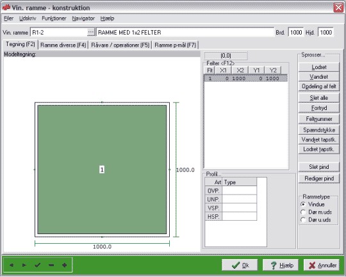The height and width of the screenshot is (277, 346).
Task: Click Annuller with the red cross icon
Action: pos(322,265)
